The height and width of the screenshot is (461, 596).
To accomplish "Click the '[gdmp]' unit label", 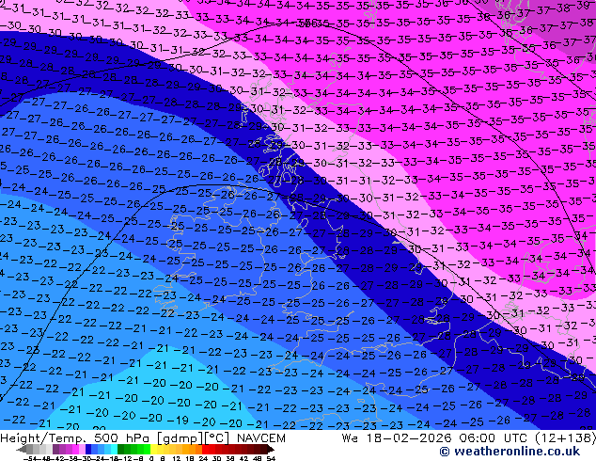I will point(180,438).
